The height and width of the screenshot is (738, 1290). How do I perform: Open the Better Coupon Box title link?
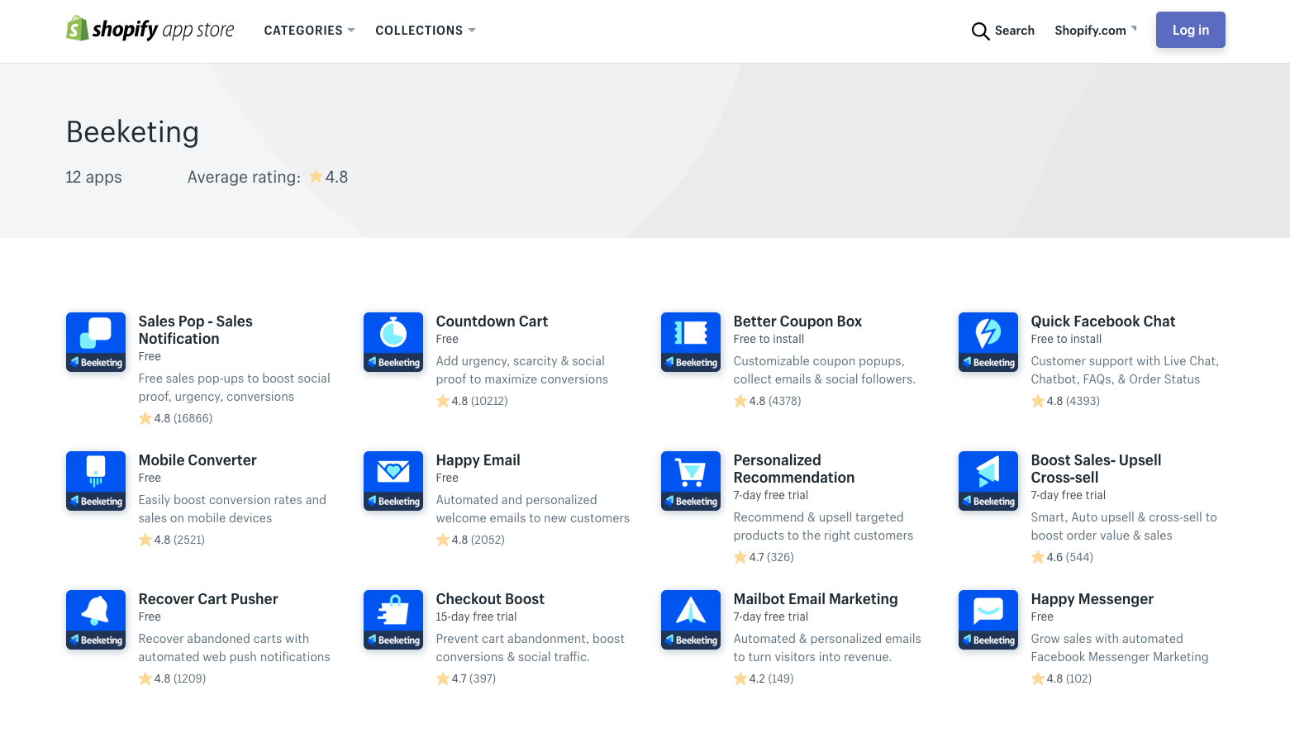(x=797, y=321)
